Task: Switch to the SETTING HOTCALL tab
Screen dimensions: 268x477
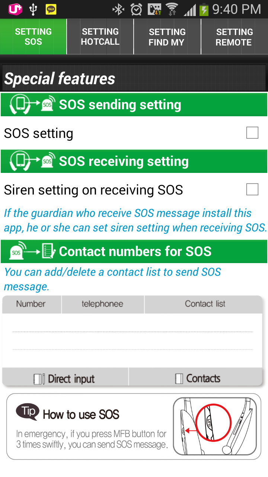Action: 100,37
